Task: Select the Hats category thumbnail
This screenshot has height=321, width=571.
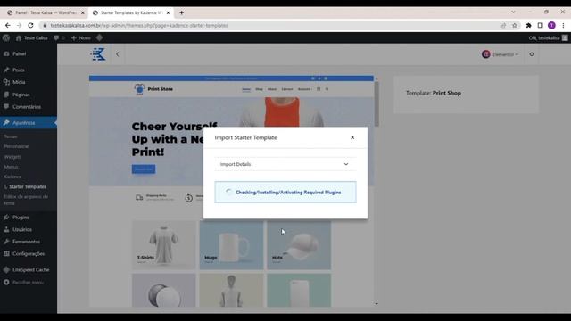Action: [x=299, y=245]
